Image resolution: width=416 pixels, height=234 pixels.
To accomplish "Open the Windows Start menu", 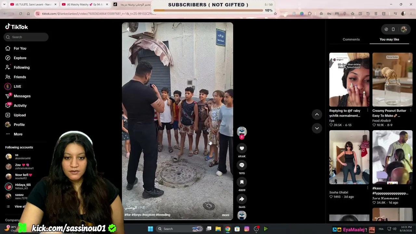I will click(x=150, y=229).
